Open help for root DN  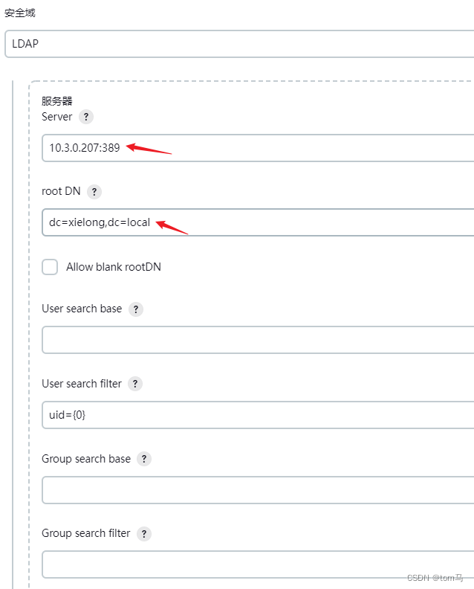(94, 192)
